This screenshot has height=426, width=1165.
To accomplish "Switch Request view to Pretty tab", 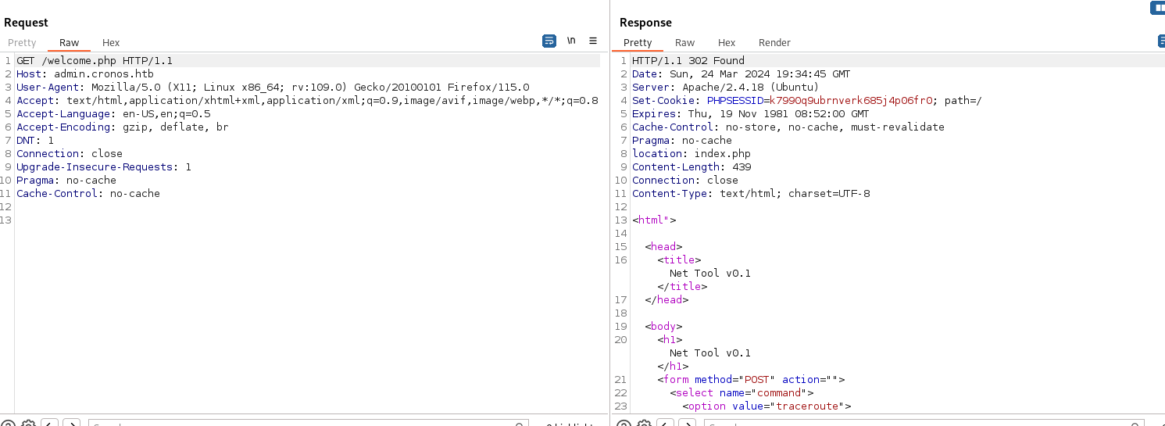I will [x=22, y=43].
